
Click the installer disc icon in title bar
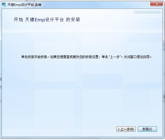4,5
